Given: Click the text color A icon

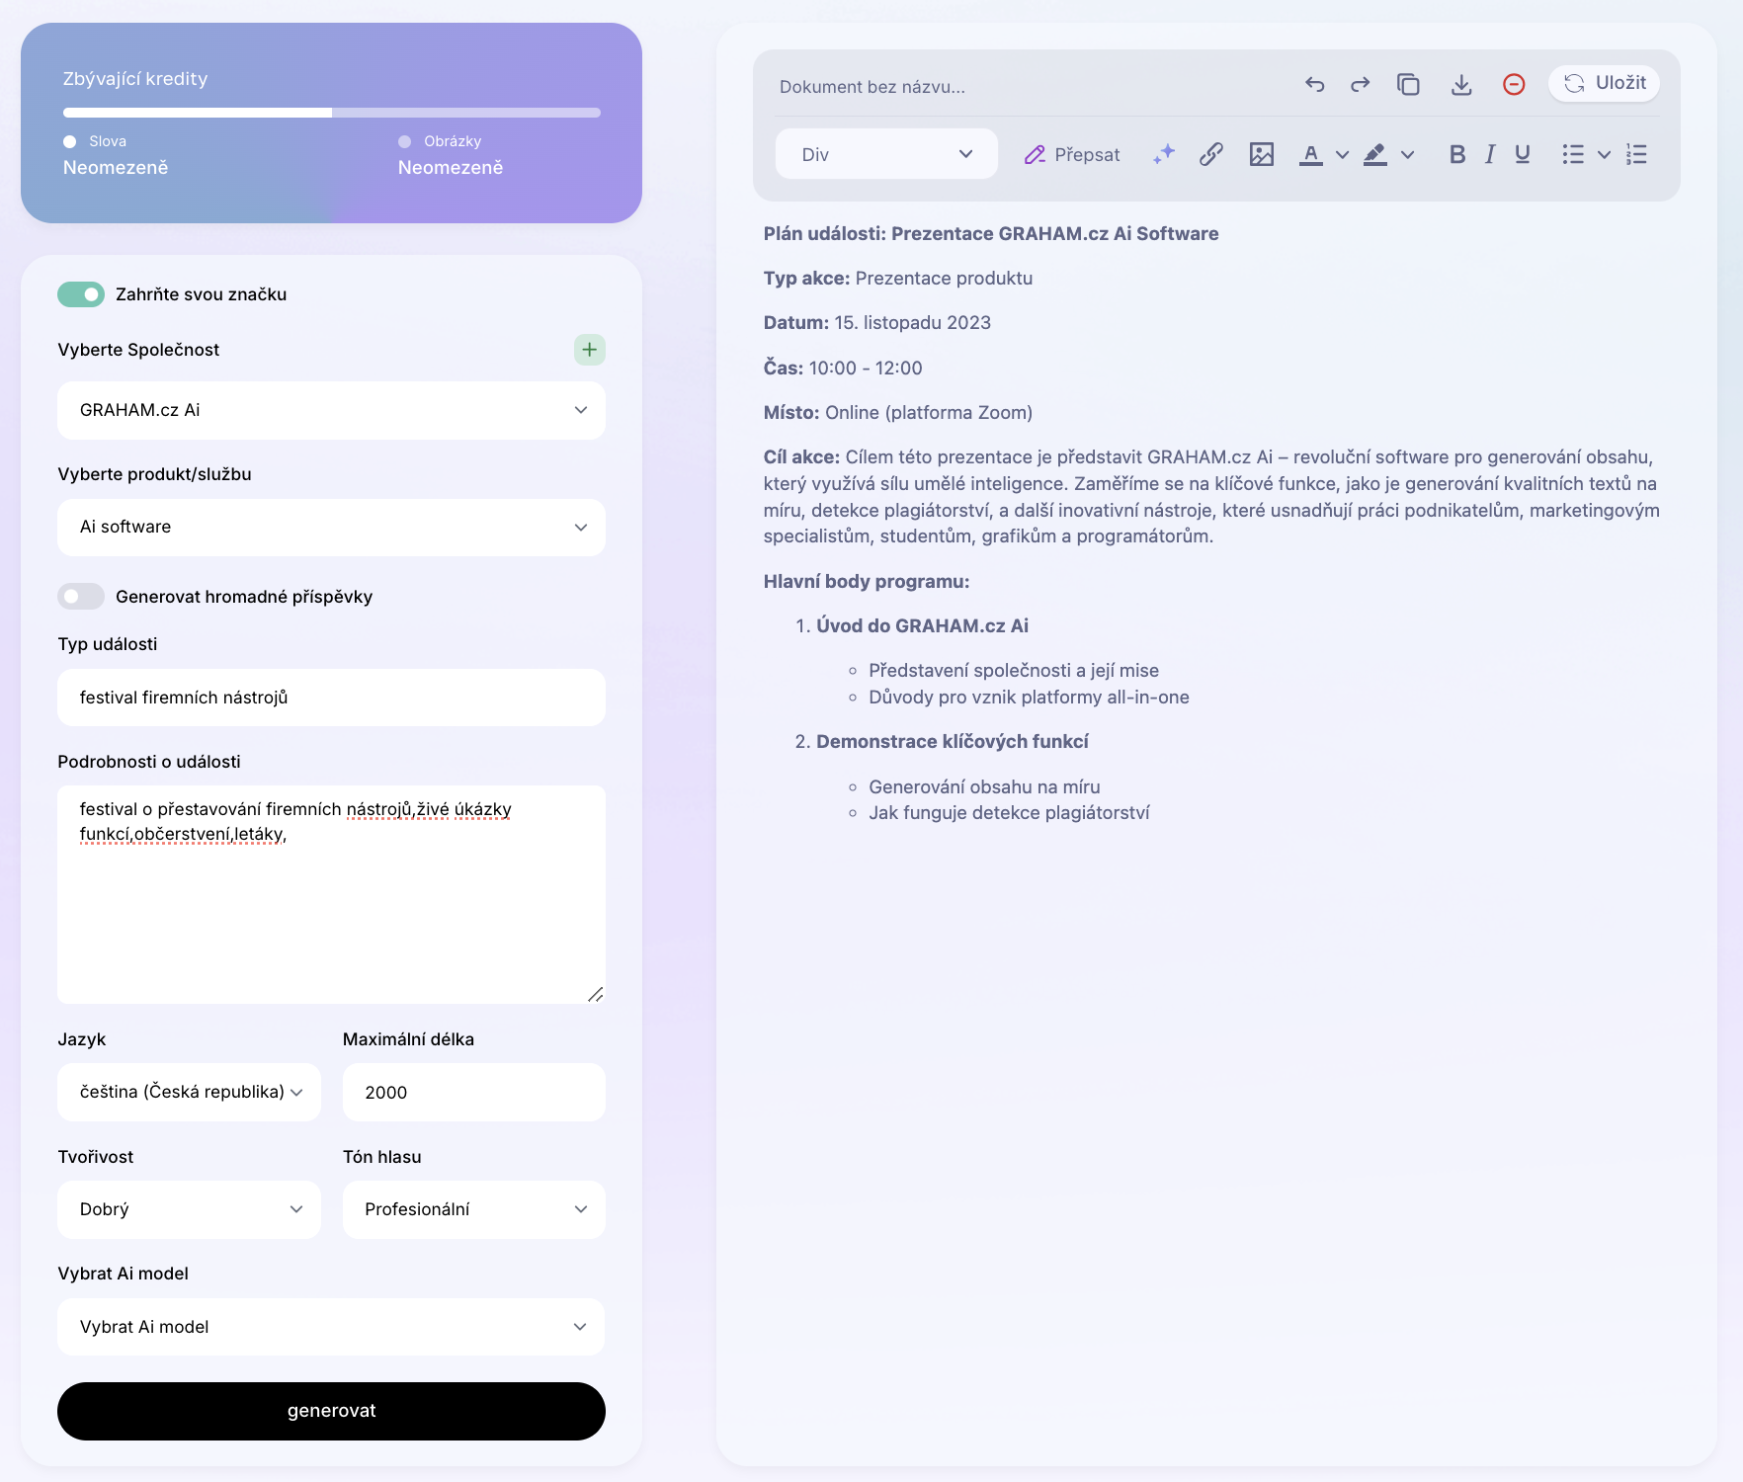Looking at the screenshot, I should (1311, 154).
